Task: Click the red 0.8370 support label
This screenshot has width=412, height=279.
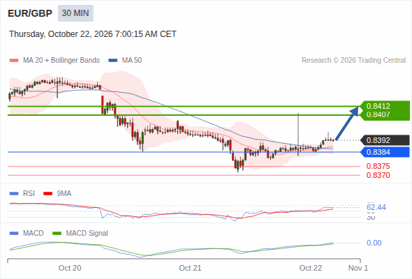Action: point(378,175)
